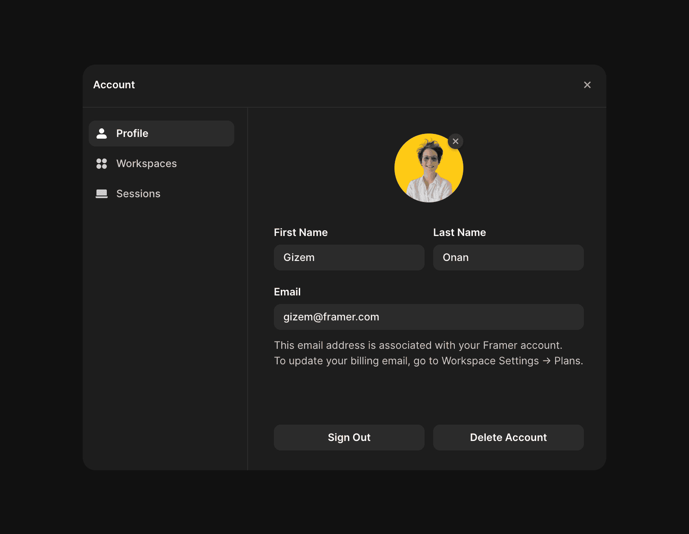Click the Profile person icon
This screenshot has height=534, width=689.
pos(102,133)
